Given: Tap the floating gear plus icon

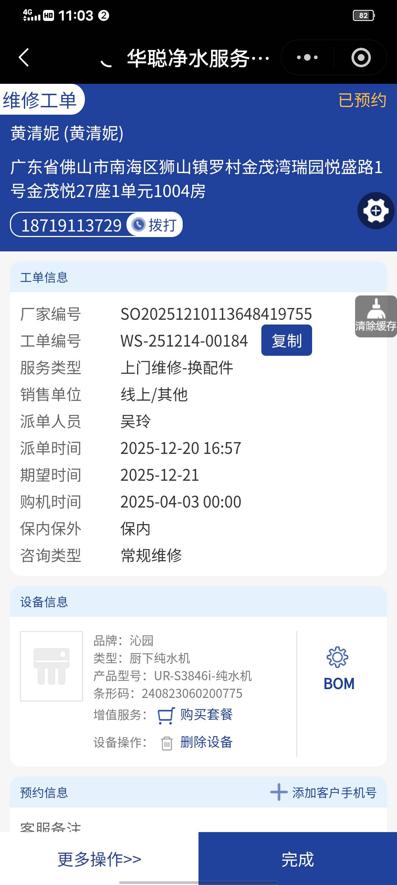Looking at the screenshot, I should point(376,211).
